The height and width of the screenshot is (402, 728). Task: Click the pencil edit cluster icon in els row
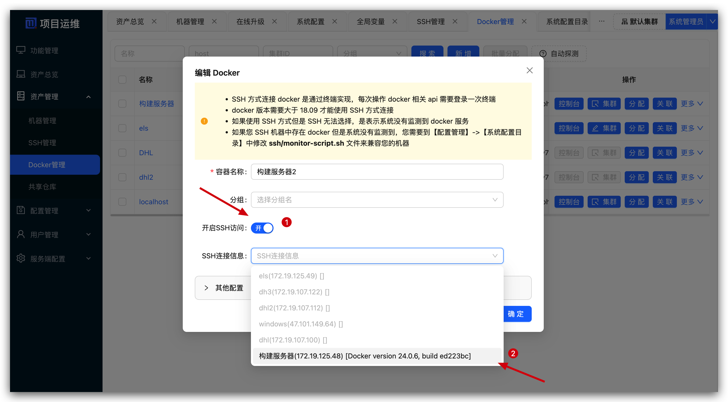click(595, 128)
